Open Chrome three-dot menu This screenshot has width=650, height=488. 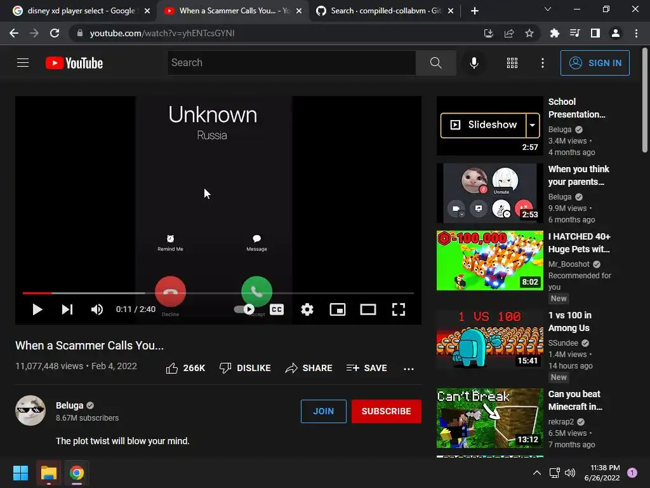click(636, 33)
